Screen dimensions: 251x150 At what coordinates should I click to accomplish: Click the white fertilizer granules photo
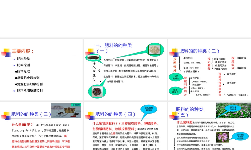pyautogui.click(x=154, y=50)
